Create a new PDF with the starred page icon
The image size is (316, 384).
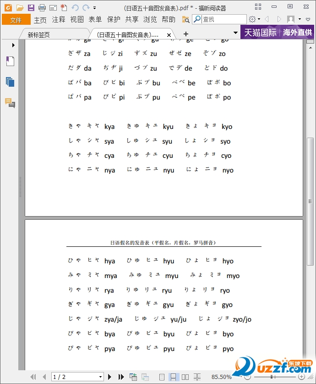click(x=64, y=8)
